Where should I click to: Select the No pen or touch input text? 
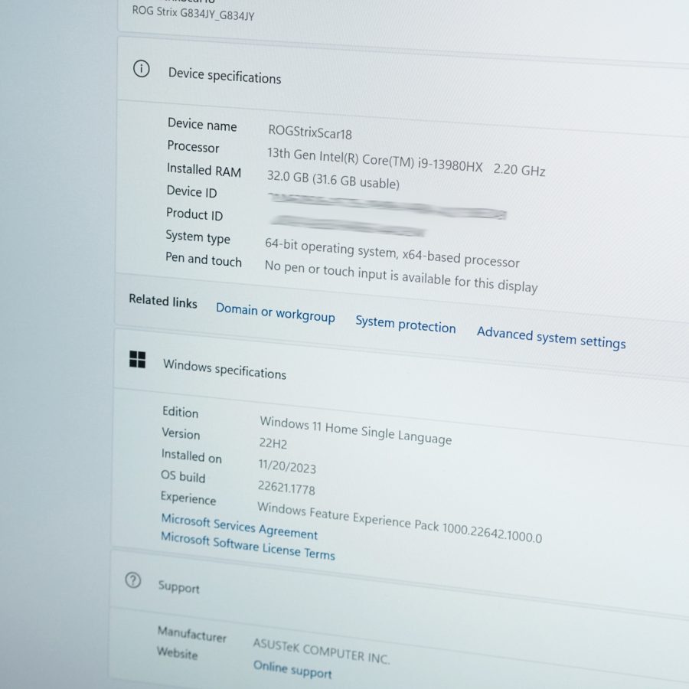(400, 276)
